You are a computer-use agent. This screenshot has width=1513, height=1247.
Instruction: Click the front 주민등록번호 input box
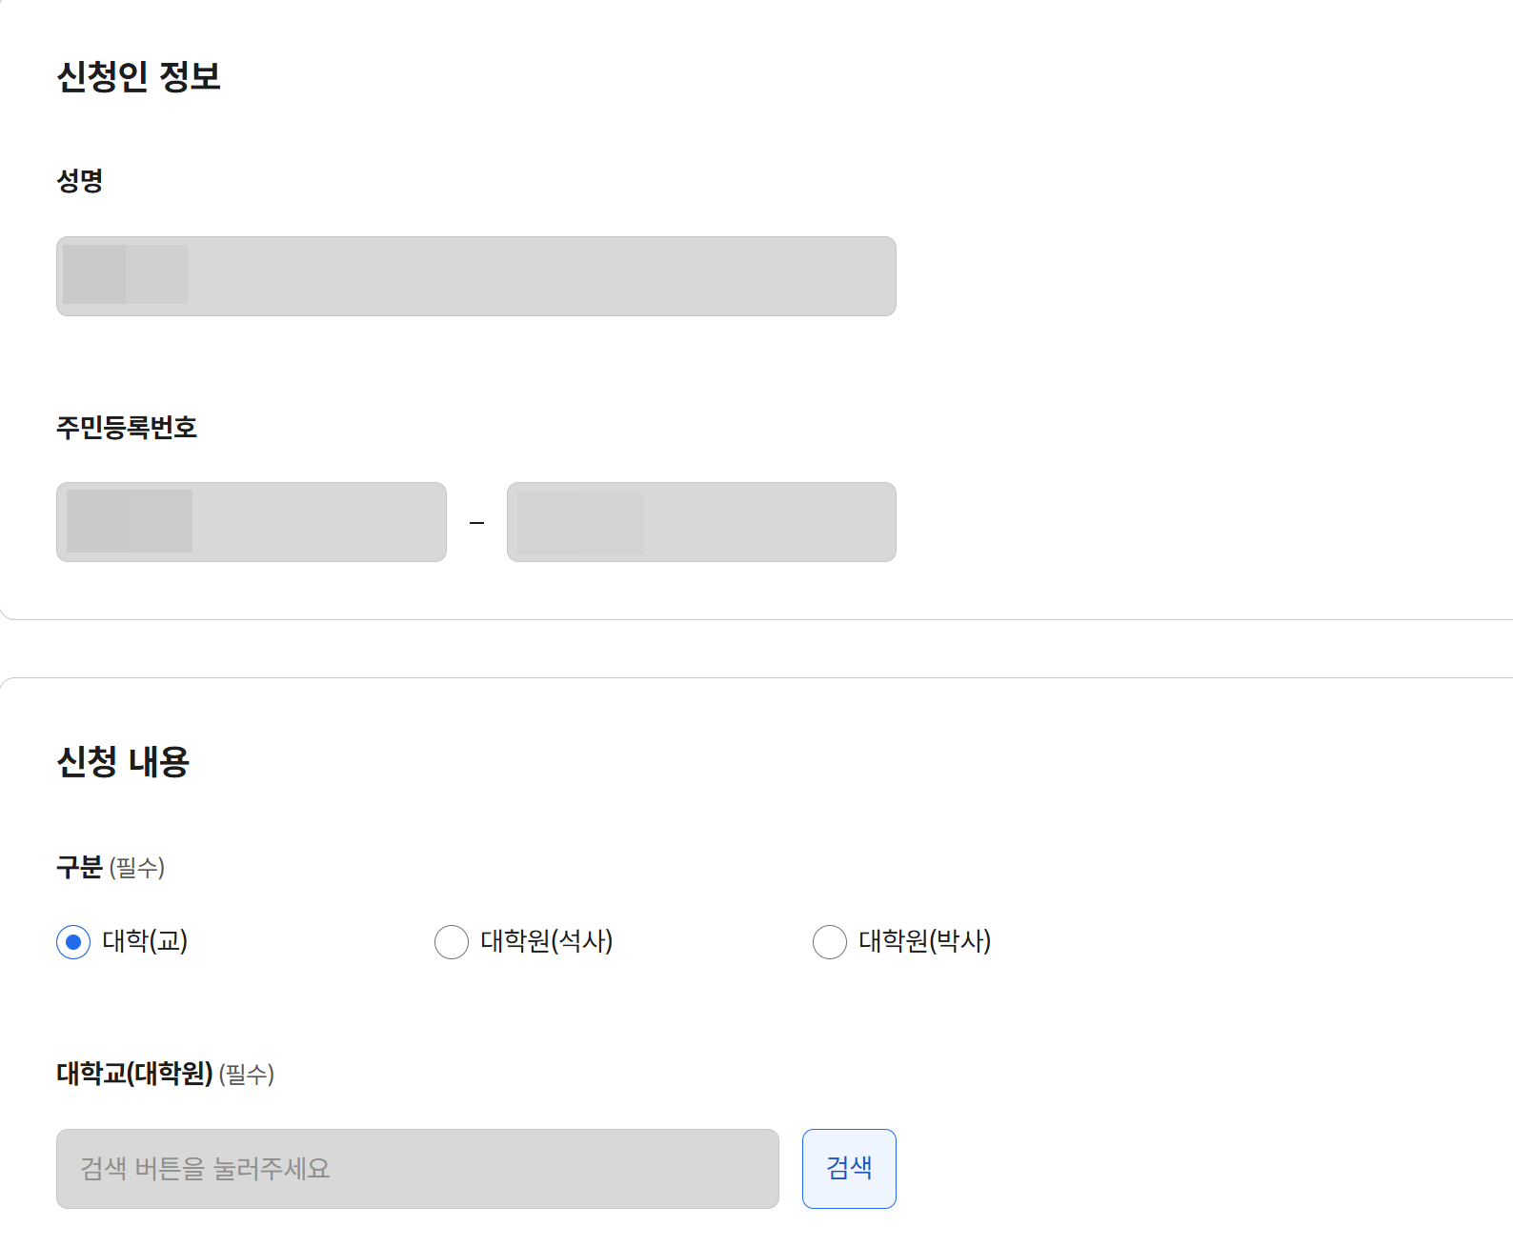coord(251,521)
